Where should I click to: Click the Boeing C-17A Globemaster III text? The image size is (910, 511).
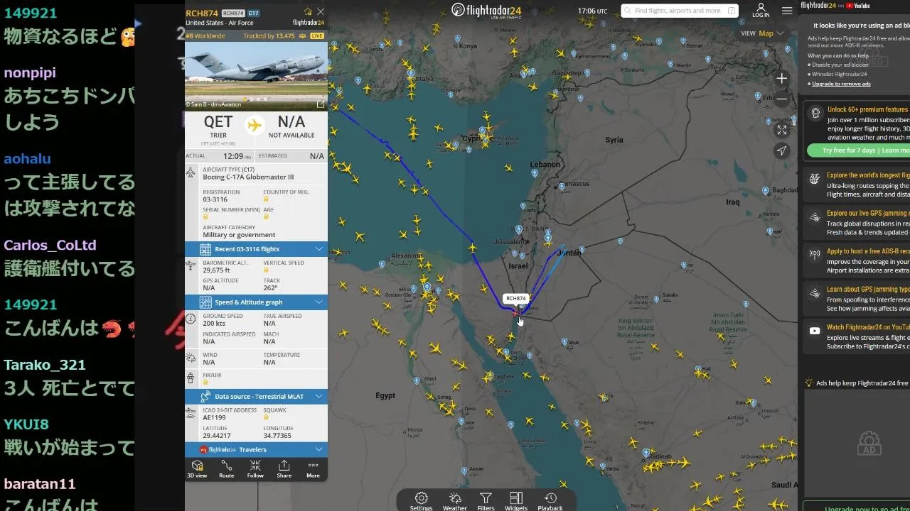pos(248,177)
